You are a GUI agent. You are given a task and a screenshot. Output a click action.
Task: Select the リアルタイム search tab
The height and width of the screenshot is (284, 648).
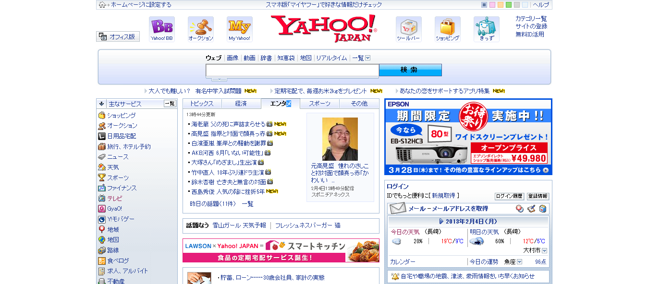coord(331,58)
